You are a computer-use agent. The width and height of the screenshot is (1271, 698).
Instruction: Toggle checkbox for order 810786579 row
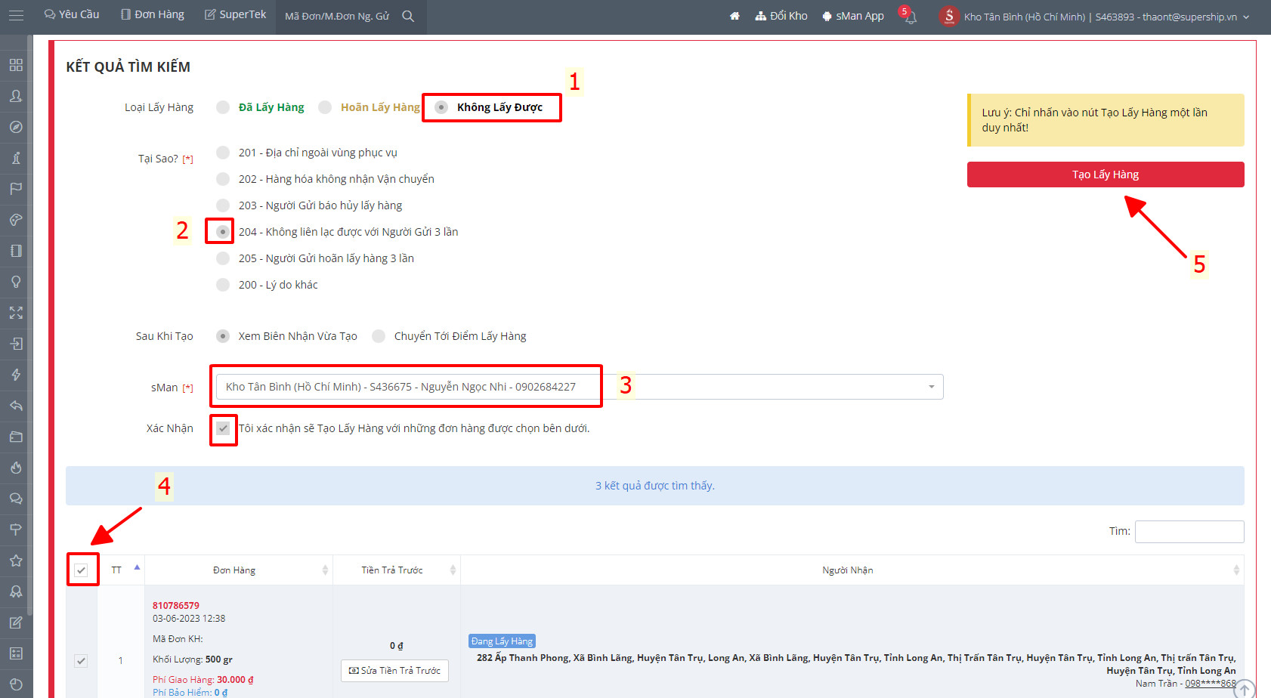tap(81, 661)
